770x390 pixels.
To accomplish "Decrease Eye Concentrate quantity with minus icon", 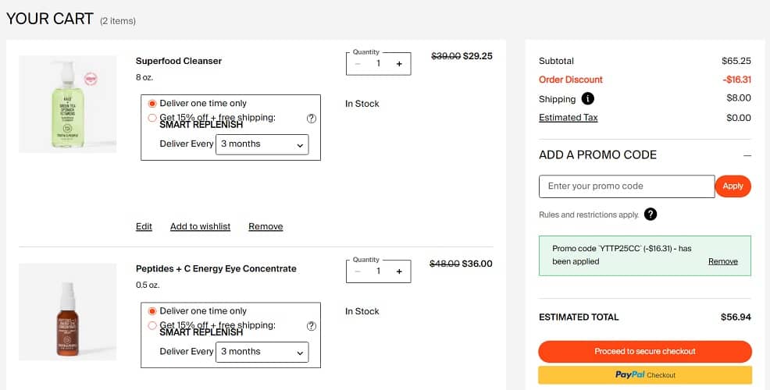I will point(358,271).
